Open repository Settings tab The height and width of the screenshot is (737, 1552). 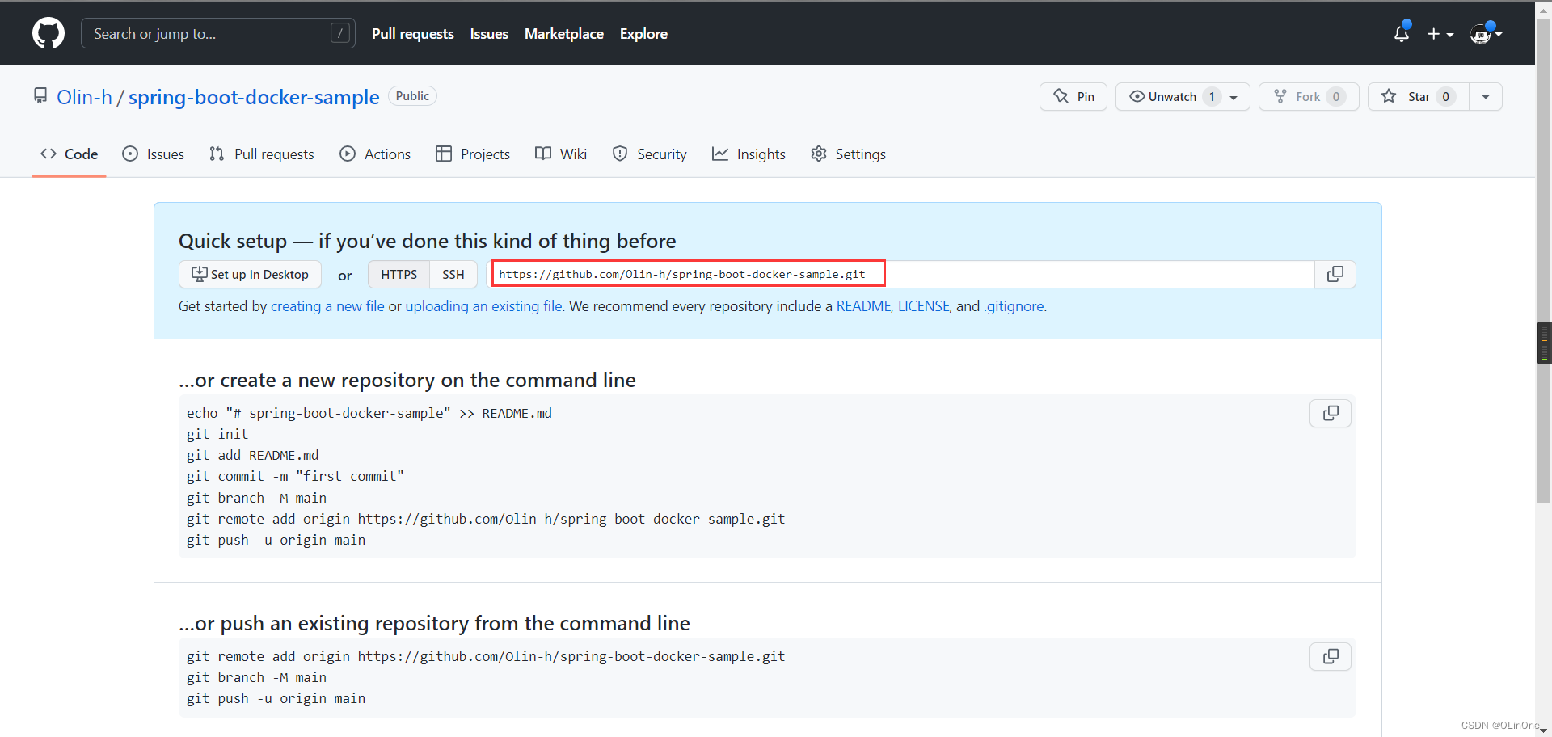coord(848,154)
